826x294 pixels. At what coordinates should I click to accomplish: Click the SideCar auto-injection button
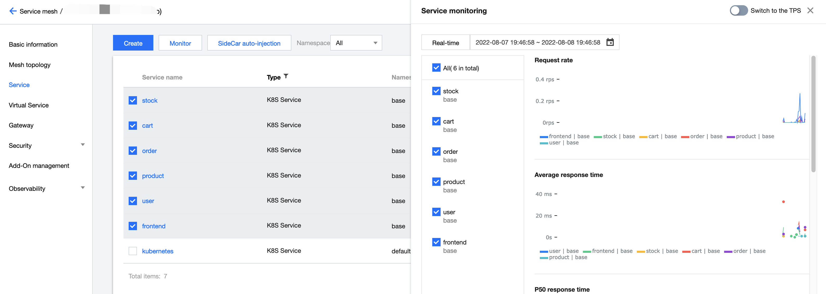(x=249, y=43)
